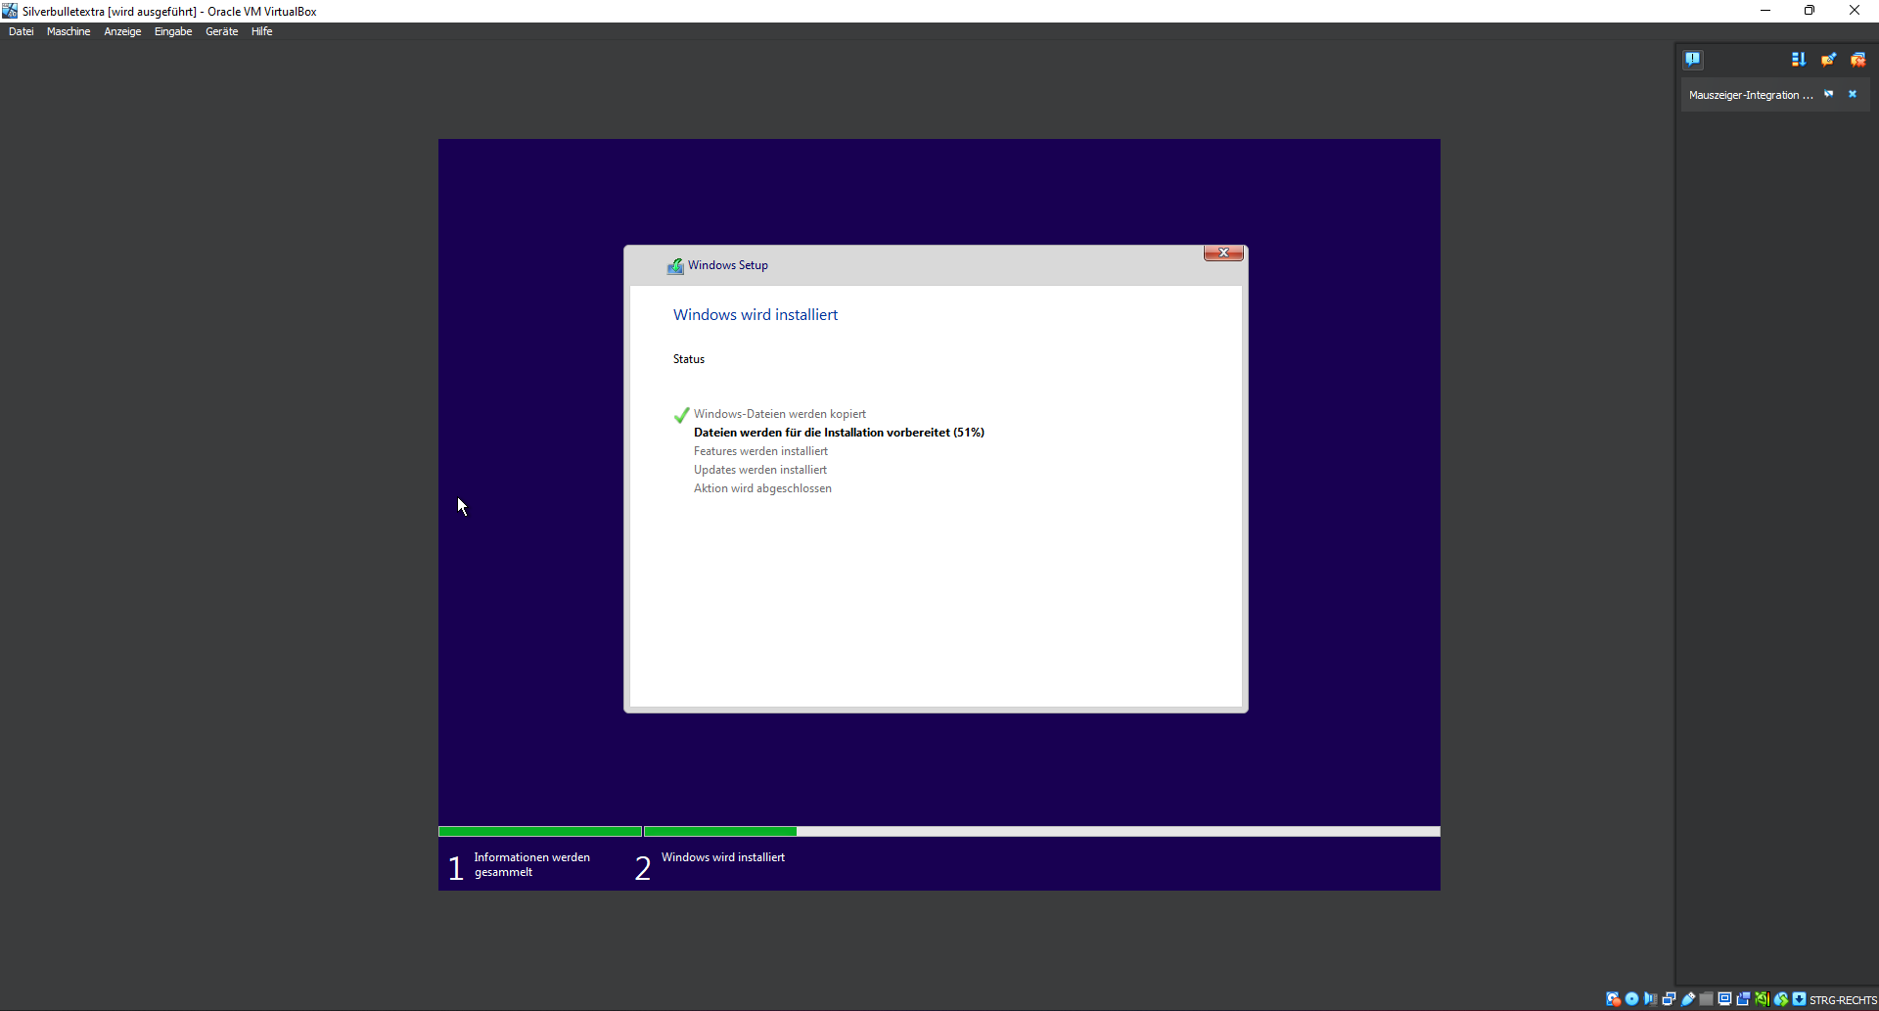
Task: Toggle the notification center speech-bubble button
Action: pos(1692,60)
